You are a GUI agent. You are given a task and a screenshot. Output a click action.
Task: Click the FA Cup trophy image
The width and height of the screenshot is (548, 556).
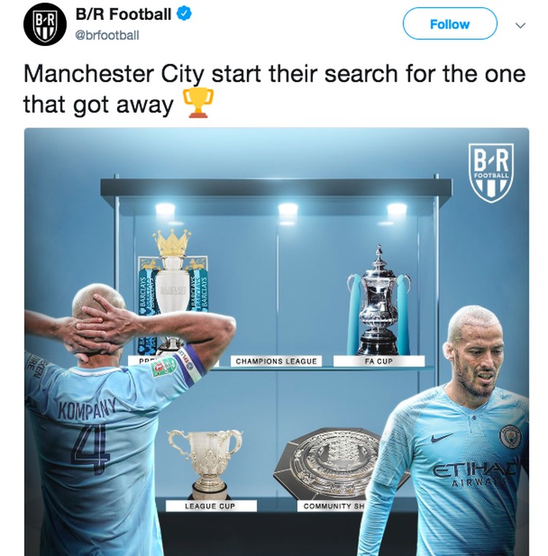(x=378, y=301)
